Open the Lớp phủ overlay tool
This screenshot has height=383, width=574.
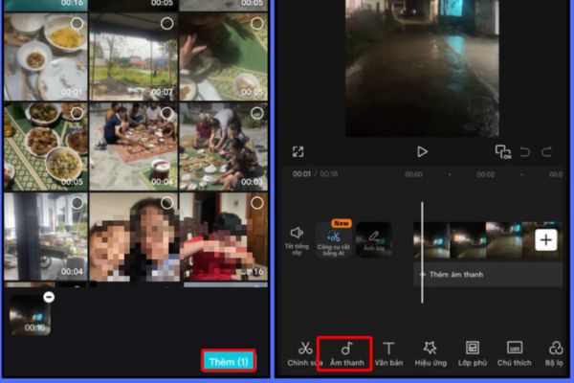tap(472, 352)
